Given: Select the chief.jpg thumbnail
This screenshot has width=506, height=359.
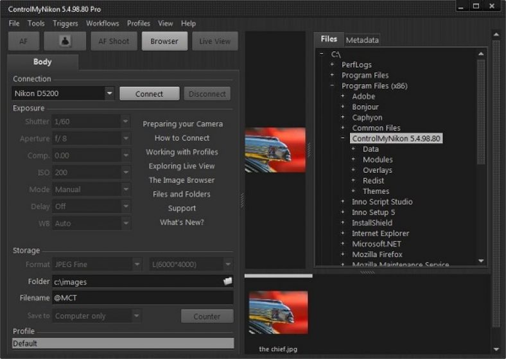Looking at the screenshot, I should click(x=278, y=312).
